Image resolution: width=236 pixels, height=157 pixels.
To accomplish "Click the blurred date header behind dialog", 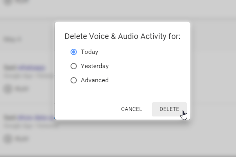I will (x=13, y=40).
